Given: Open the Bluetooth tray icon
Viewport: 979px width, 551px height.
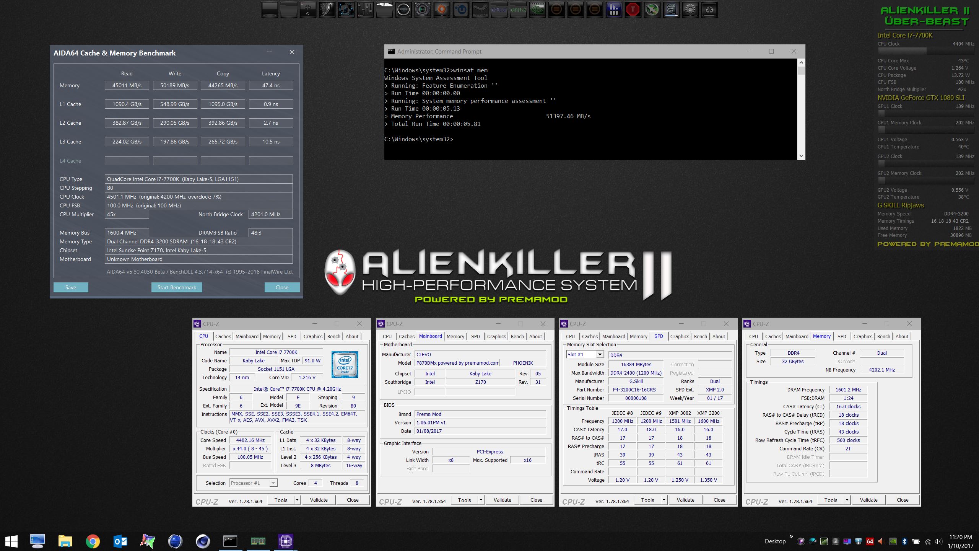Looking at the screenshot, I should (x=904, y=541).
